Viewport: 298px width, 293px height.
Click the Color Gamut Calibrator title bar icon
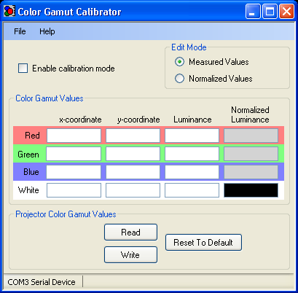point(9,11)
